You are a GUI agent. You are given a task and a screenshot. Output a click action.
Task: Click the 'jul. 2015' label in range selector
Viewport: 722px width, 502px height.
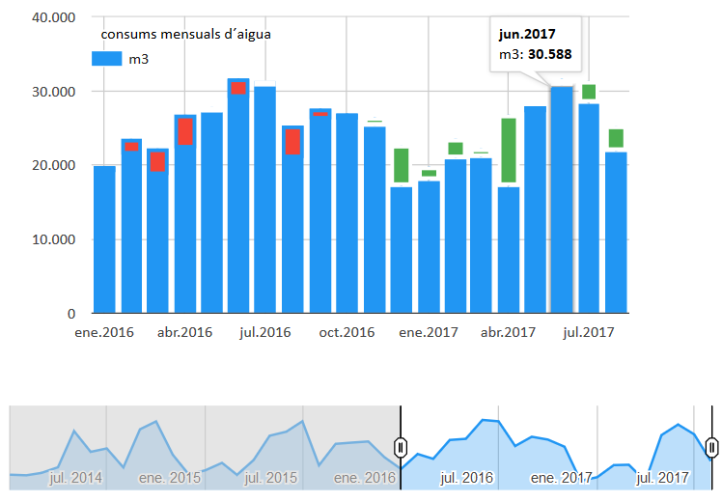coord(270,478)
